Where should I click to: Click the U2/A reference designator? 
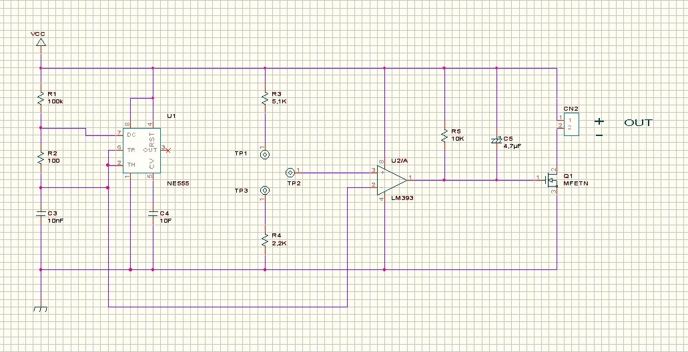[399, 161]
